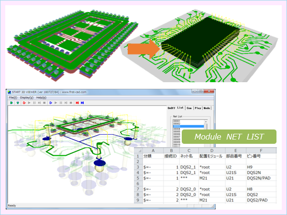
Task: Click the blue skip-to-end toolbar icon
Action: click(x=82, y=102)
